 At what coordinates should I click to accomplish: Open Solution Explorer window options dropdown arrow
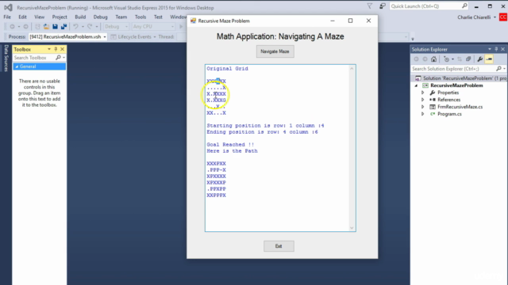490,49
